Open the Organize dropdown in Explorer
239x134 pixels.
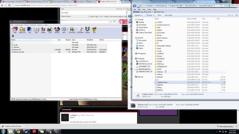[x=138, y=15]
